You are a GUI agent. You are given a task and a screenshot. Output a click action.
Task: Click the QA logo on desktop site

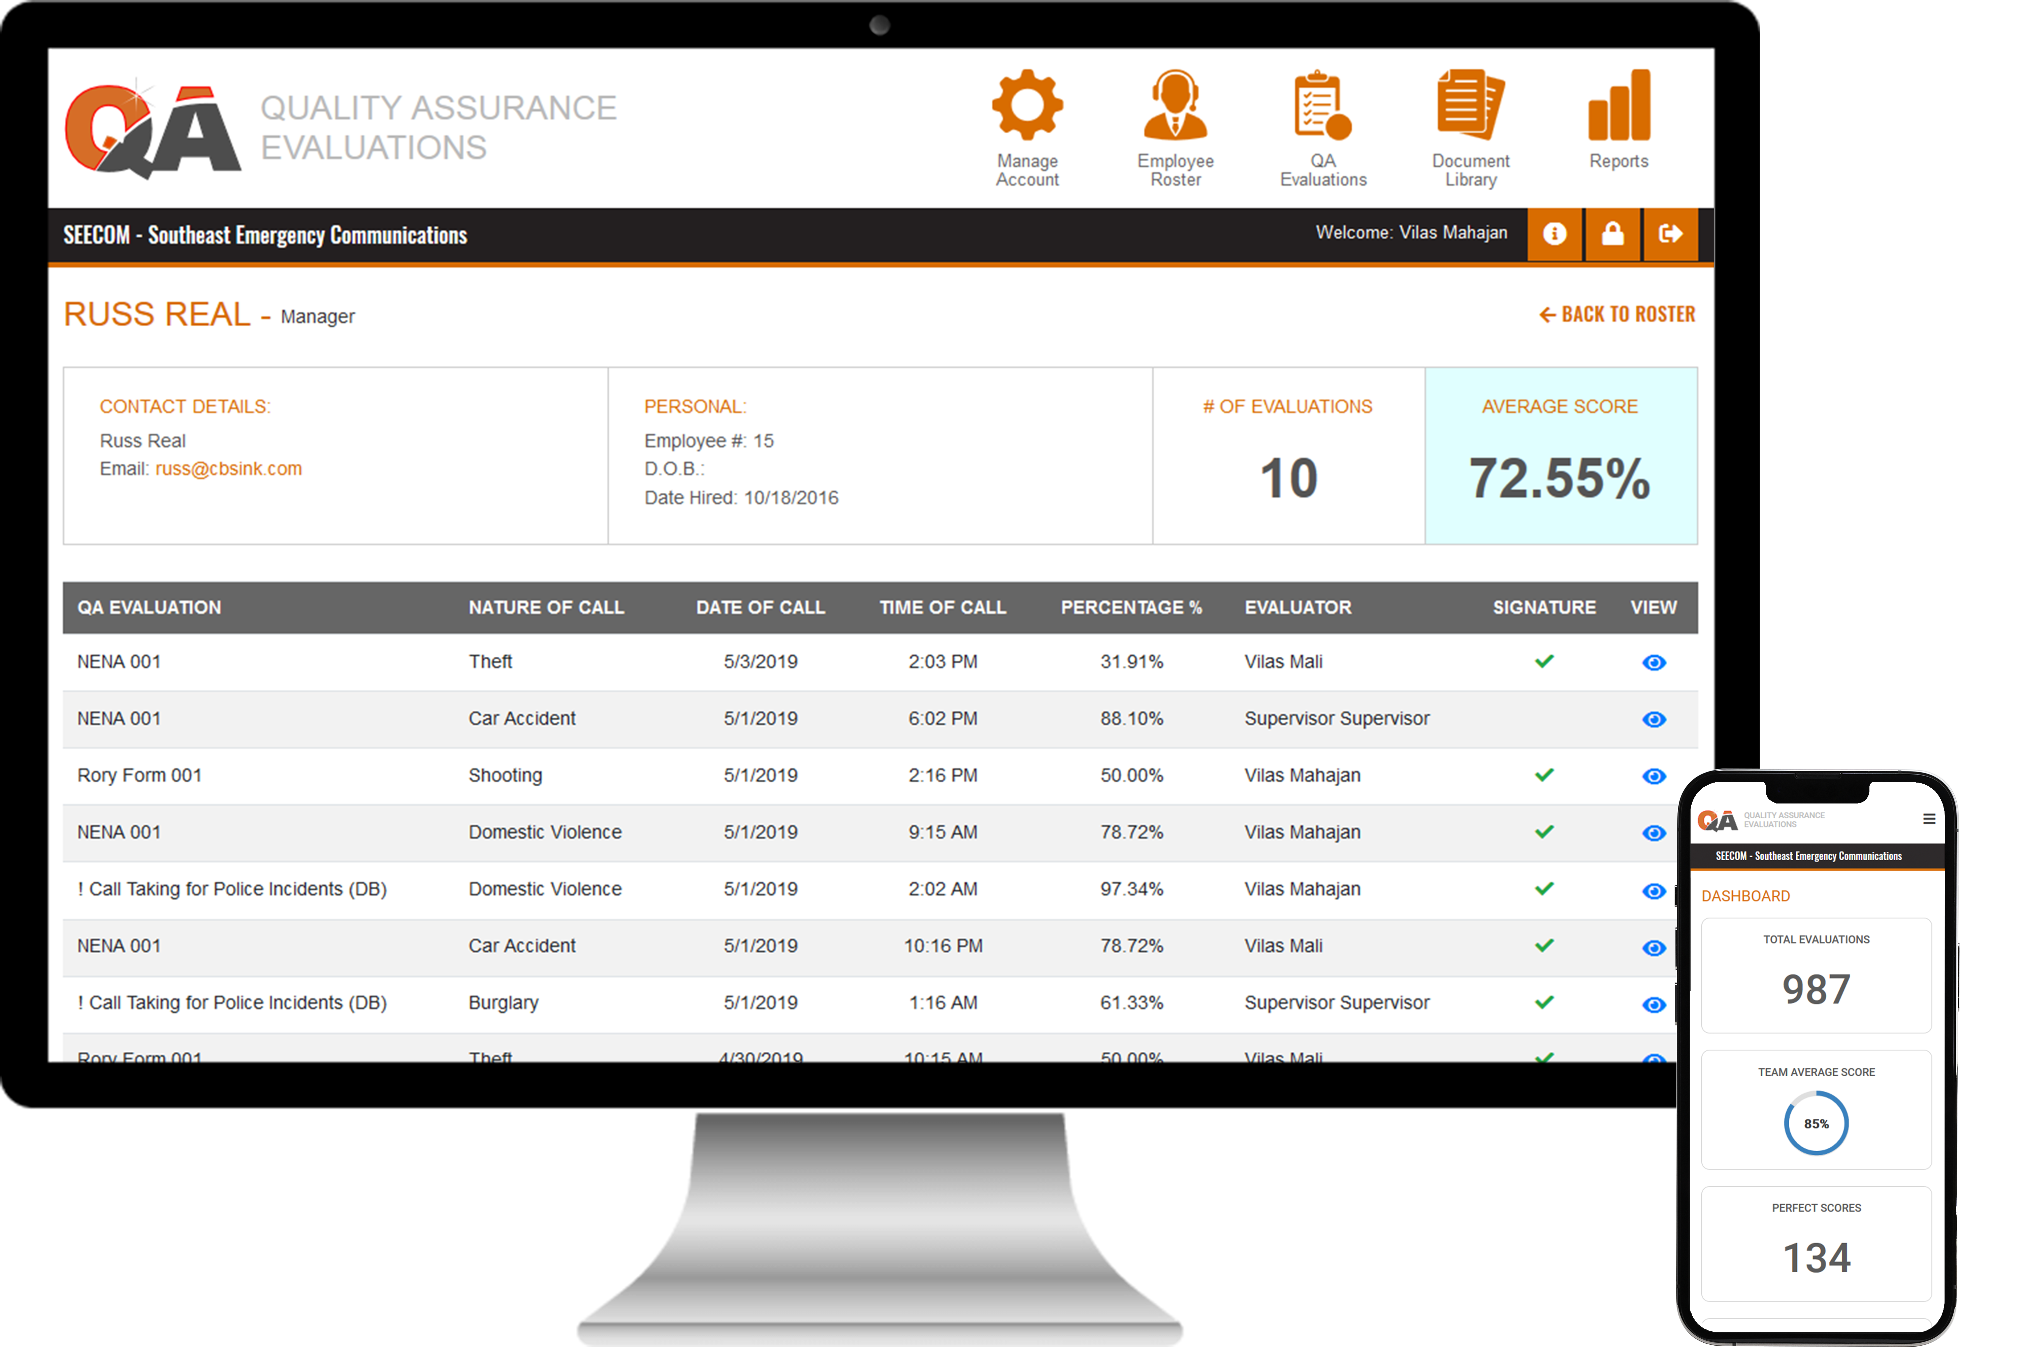(153, 129)
